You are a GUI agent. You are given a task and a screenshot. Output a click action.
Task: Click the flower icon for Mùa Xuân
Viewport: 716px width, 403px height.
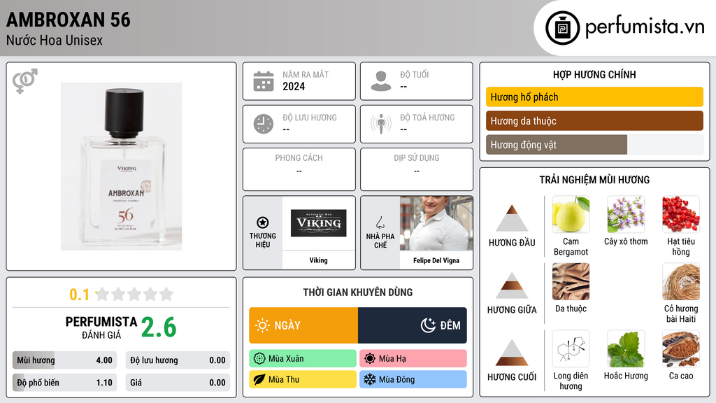coord(259,358)
